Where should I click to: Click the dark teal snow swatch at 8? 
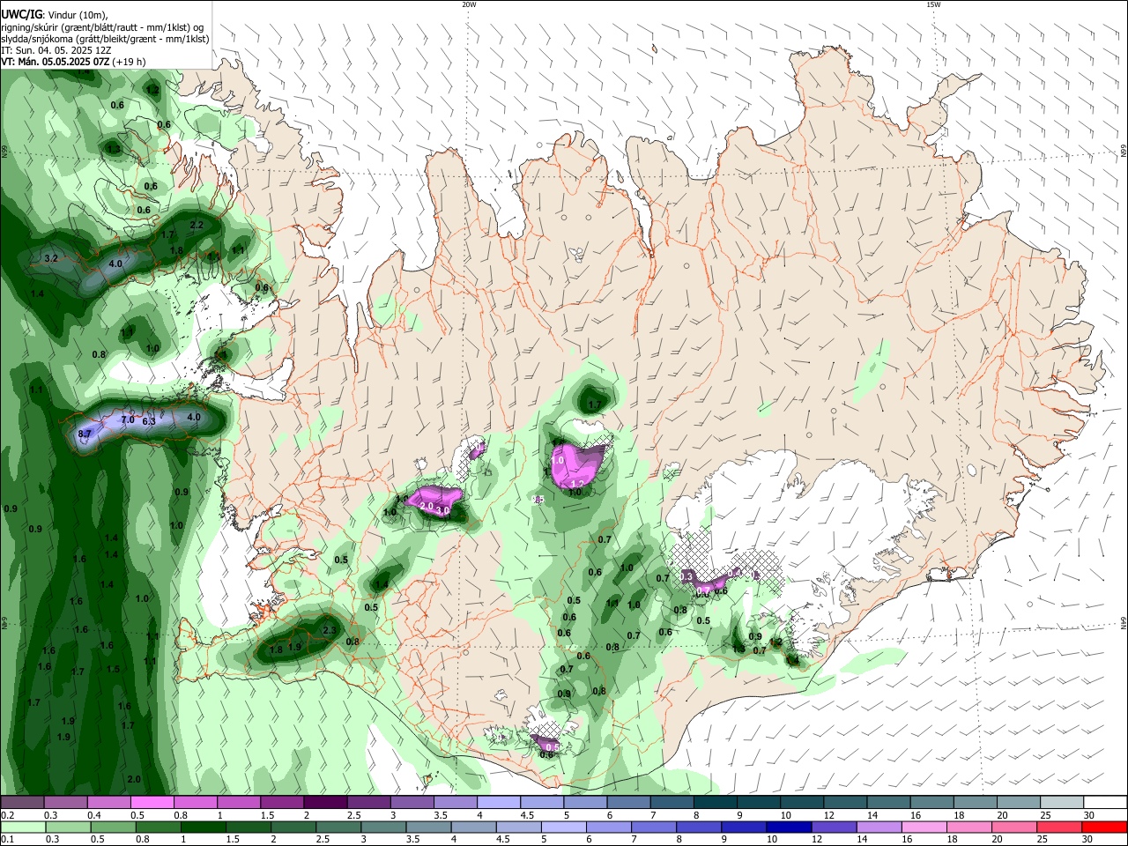point(716,802)
